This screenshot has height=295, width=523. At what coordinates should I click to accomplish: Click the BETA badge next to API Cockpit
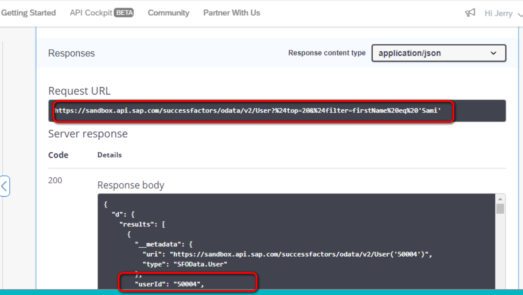(x=125, y=12)
